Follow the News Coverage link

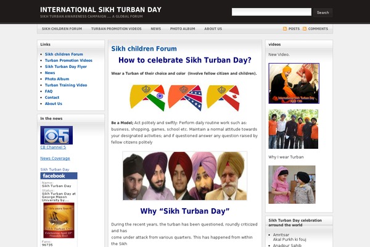(x=55, y=158)
